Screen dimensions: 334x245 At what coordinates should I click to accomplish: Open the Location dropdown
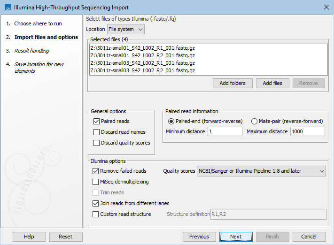pos(126,29)
